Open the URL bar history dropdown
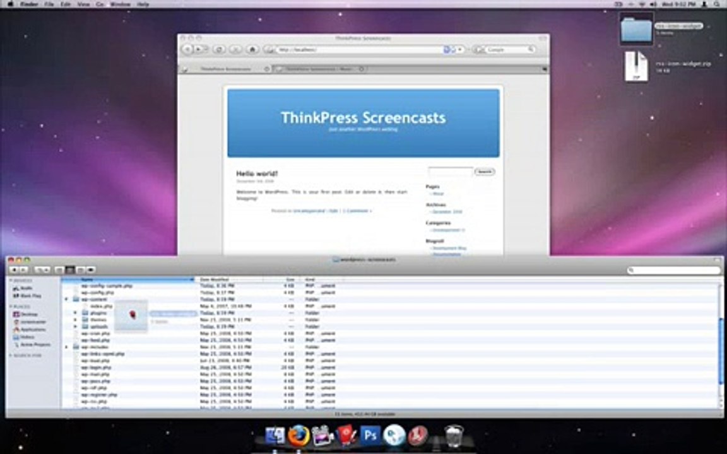Image resolution: width=727 pixels, height=454 pixels. tap(459, 50)
